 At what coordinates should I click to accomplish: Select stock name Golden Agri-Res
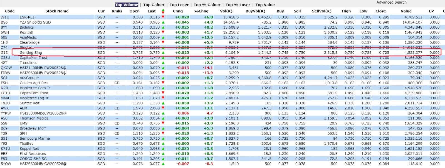click(x=33, y=83)
